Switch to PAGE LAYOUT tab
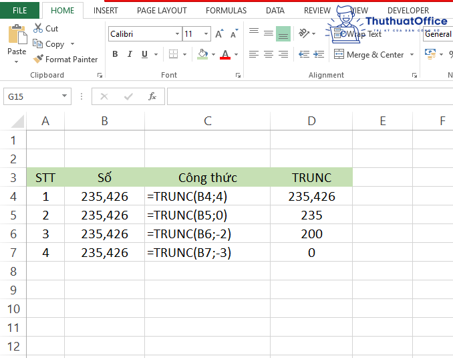453x358 pixels. coord(162,11)
